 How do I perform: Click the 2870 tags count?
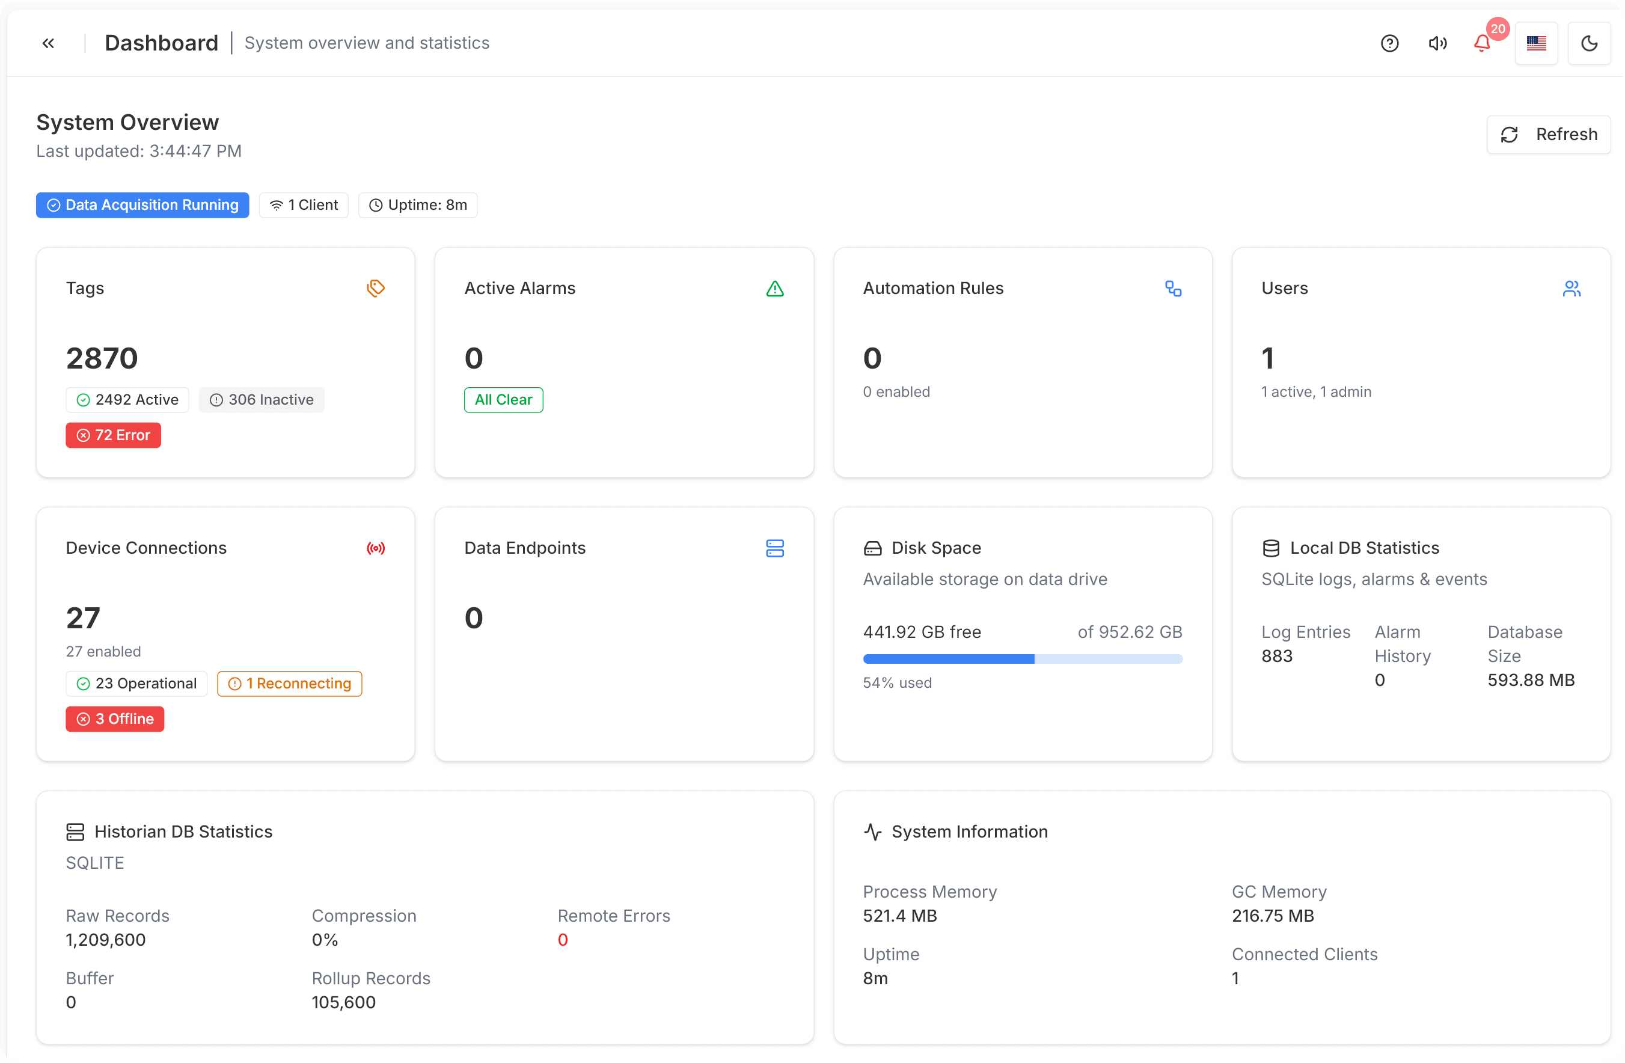point(102,358)
